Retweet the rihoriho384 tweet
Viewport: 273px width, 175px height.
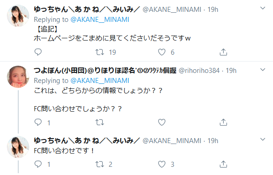(x=100, y=122)
